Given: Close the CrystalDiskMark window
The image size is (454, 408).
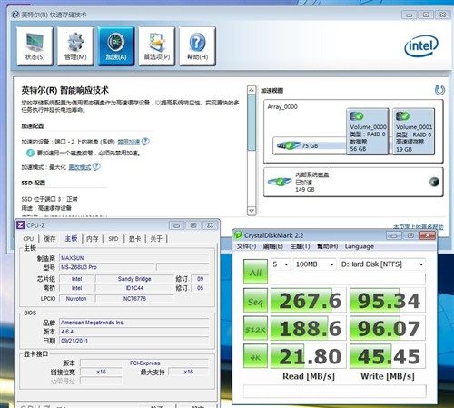Looking at the screenshot, I should pyautogui.click(x=428, y=235).
